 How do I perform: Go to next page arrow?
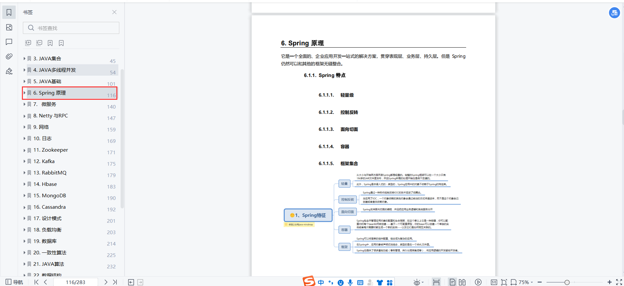(x=106, y=282)
